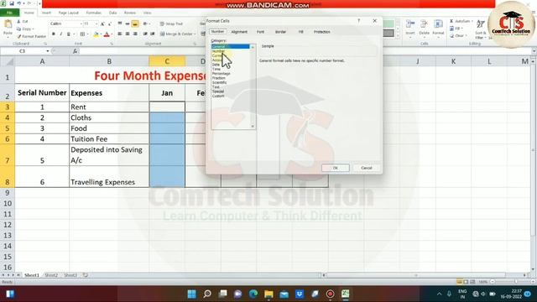Open the Fill tab in Format Cells
Image resolution: width=537 pixels, height=302 pixels.
(300, 32)
